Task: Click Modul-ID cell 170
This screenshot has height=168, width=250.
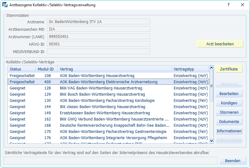Action: coord(47,131)
